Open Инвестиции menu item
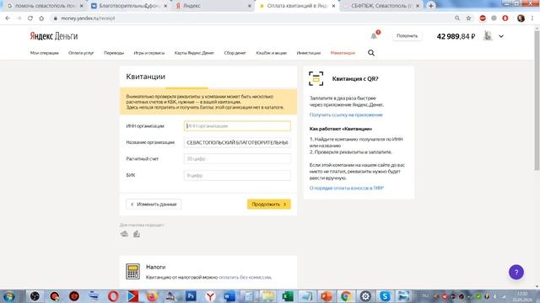Viewport: 540px width, 303px height. [309, 53]
